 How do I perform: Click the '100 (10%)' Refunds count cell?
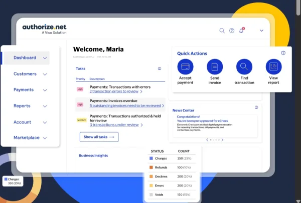click(x=184, y=167)
